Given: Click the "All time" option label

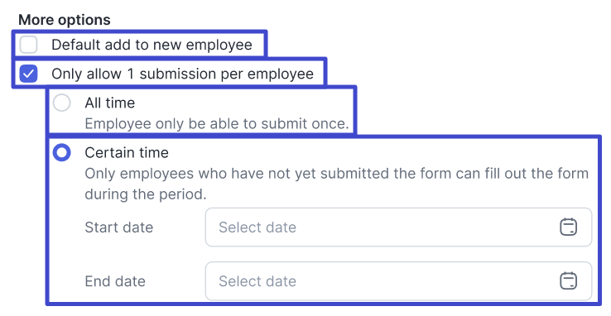Looking at the screenshot, I should click(x=110, y=103).
